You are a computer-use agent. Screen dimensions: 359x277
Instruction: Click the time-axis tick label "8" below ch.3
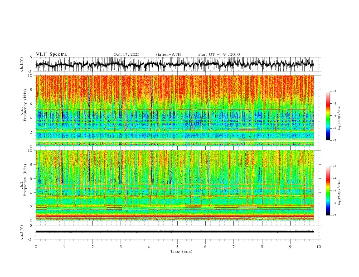262,247
